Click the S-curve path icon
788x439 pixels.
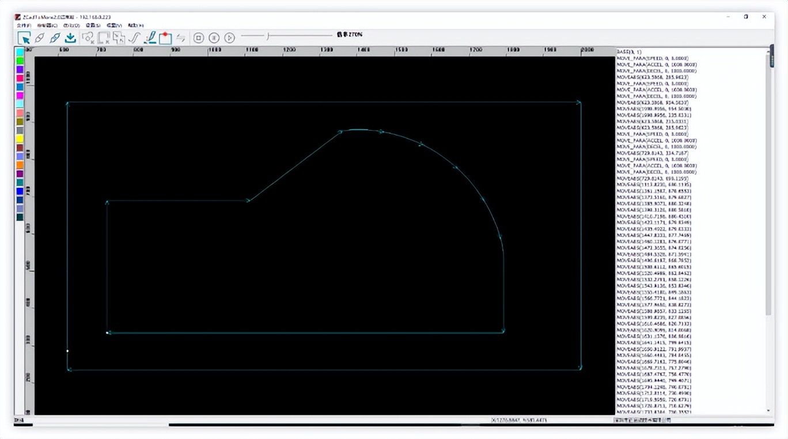(134, 38)
